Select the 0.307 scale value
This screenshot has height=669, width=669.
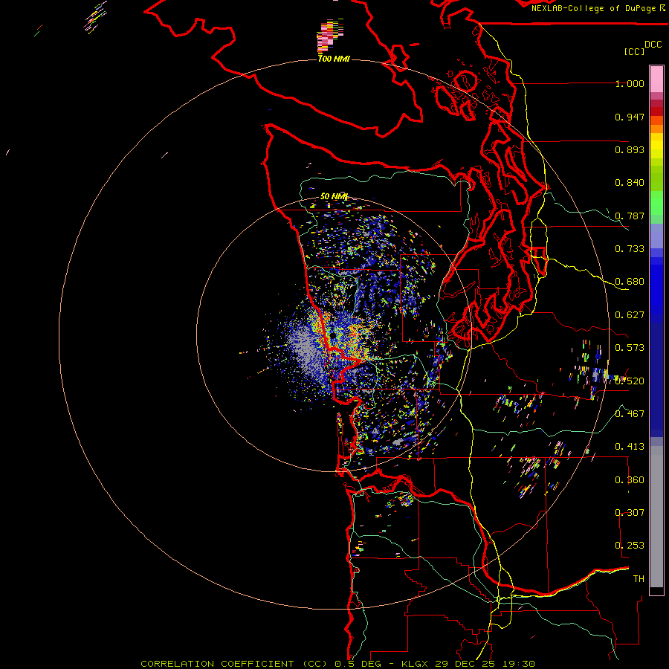(x=630, y=512)
